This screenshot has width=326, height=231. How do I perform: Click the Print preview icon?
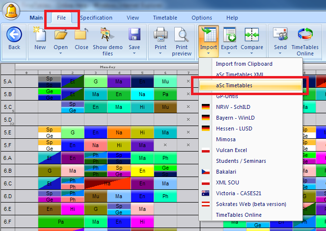pos(181,35)
